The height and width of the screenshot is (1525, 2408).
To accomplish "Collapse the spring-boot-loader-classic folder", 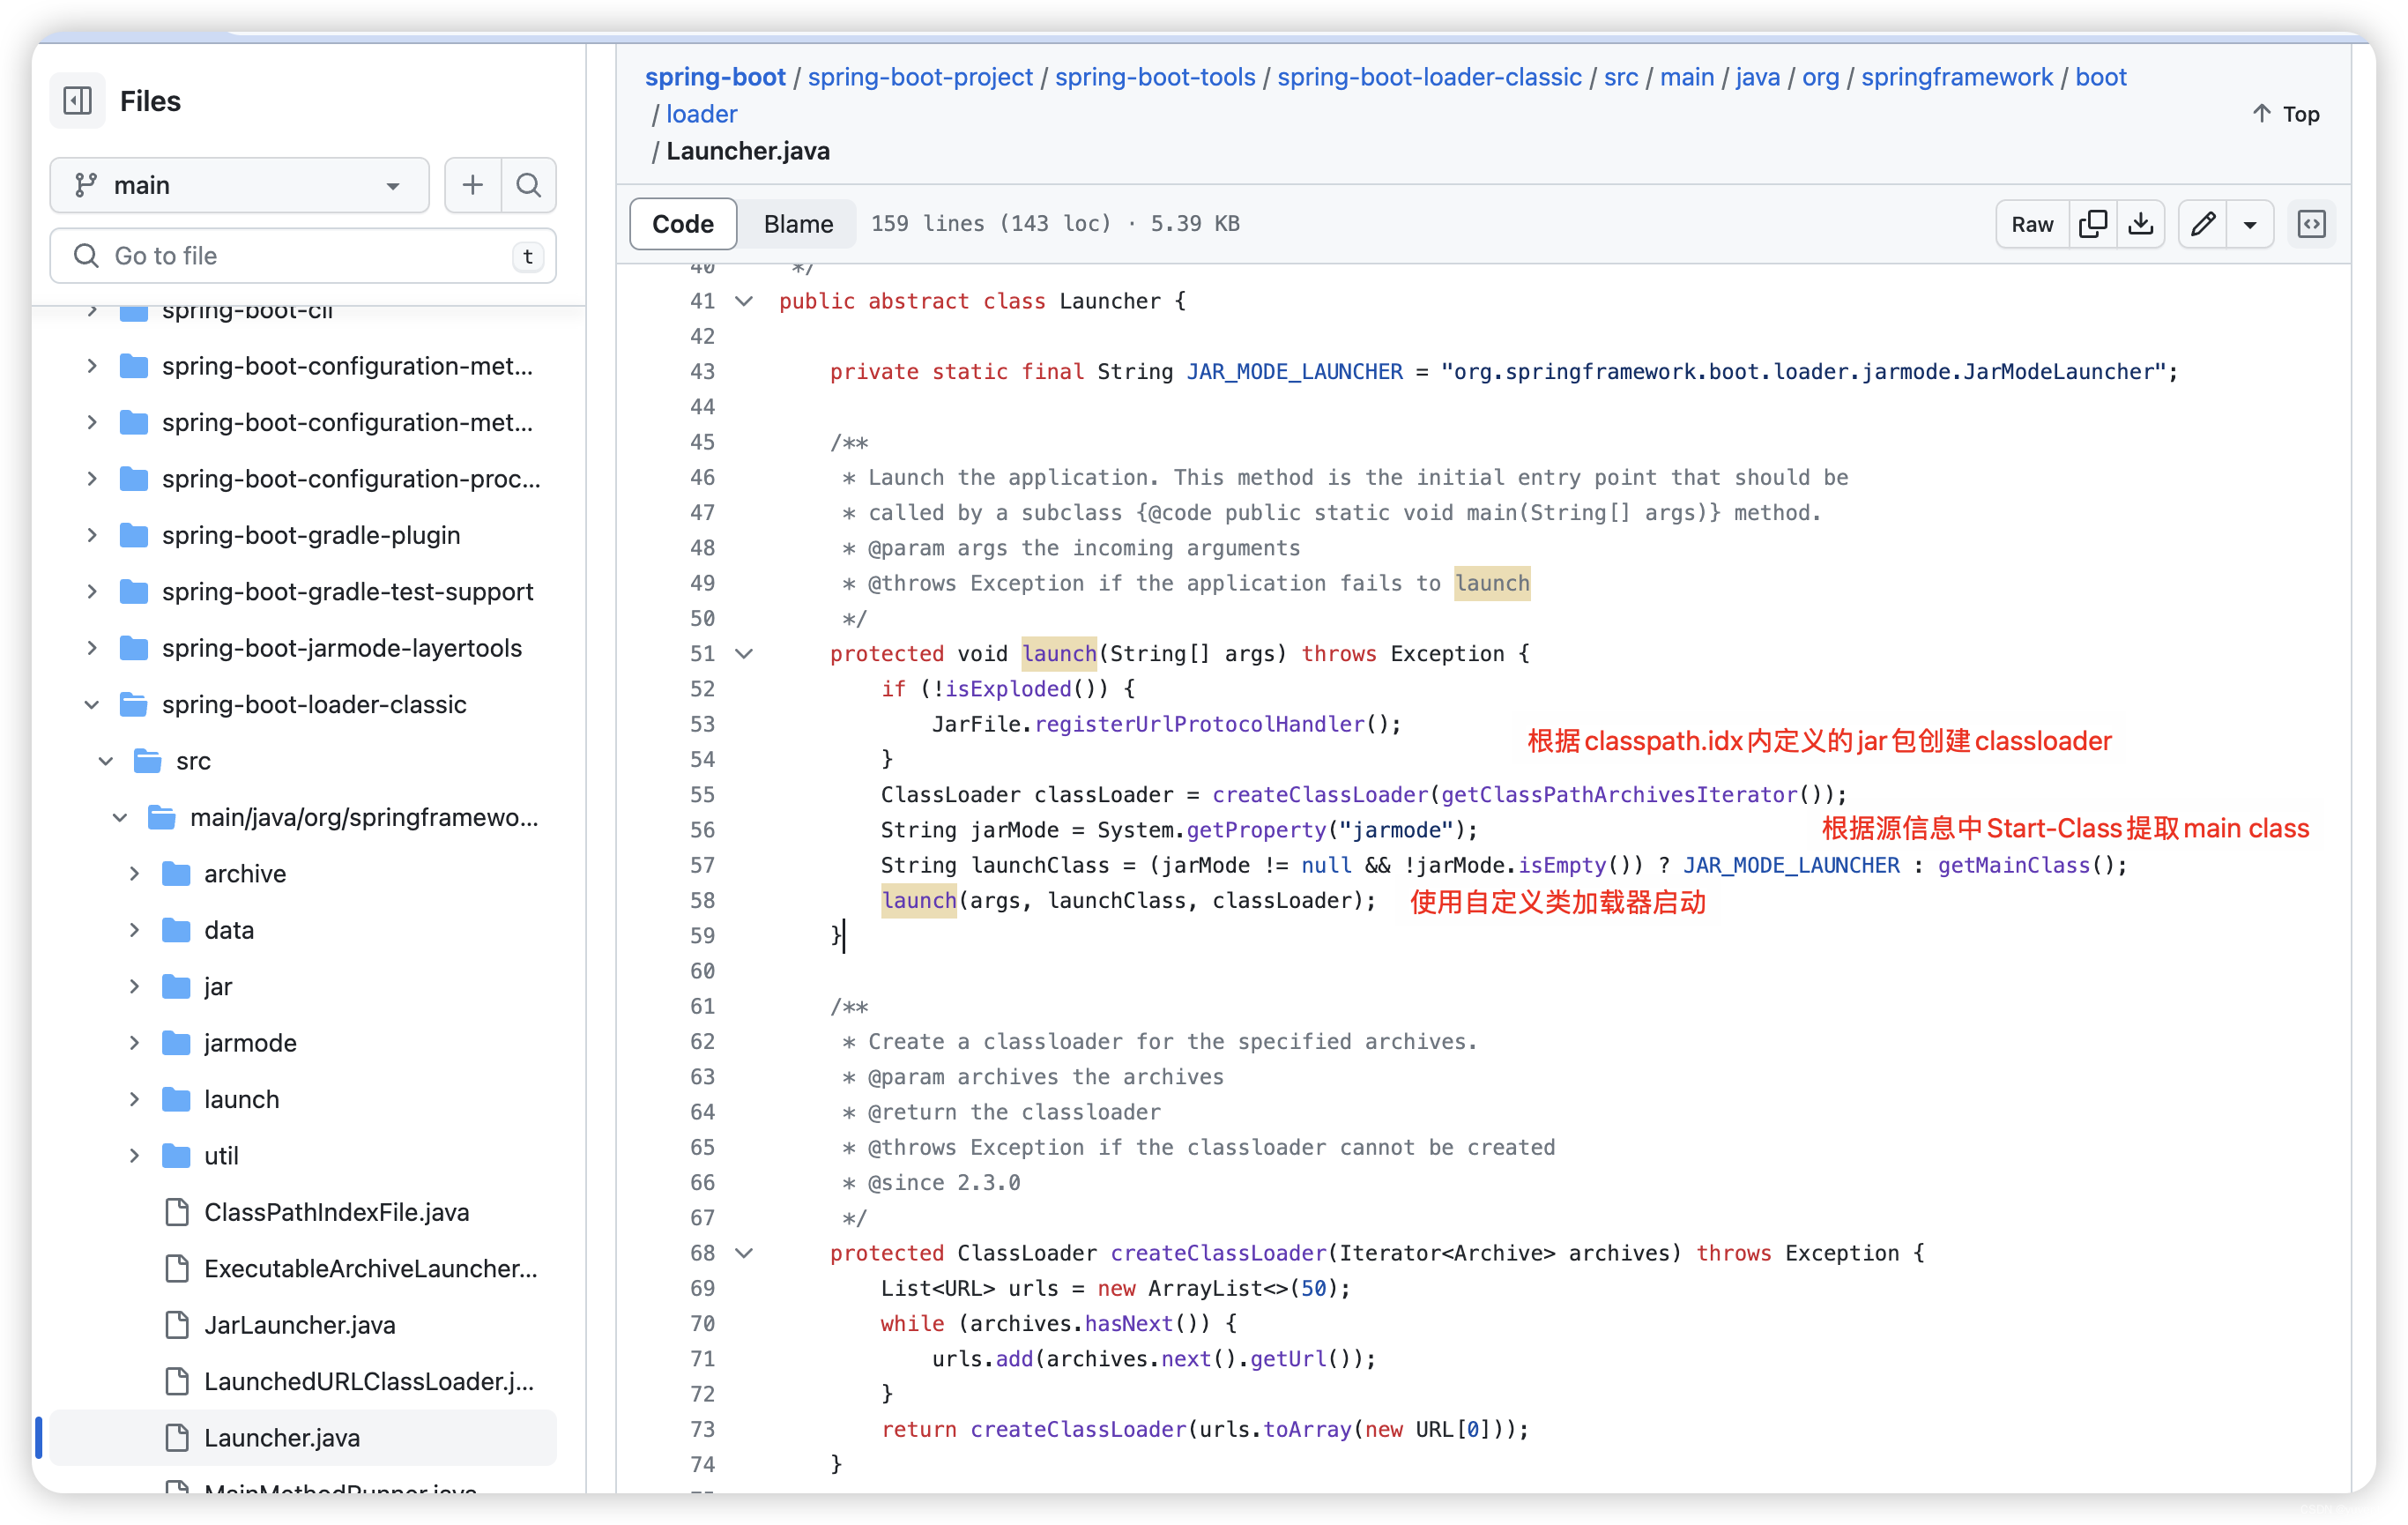I will [92, 705].
